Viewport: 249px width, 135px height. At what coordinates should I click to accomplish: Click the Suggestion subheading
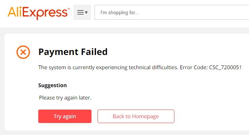pos(52,85)
